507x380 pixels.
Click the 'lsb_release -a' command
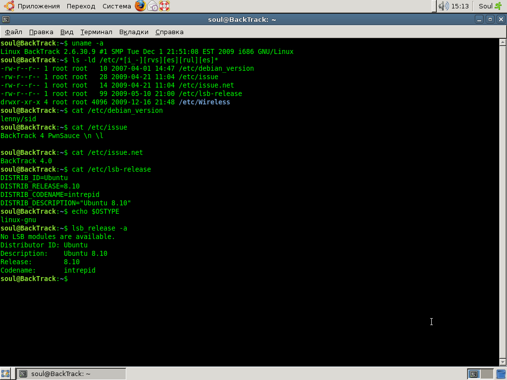click(x=99, y=228)
